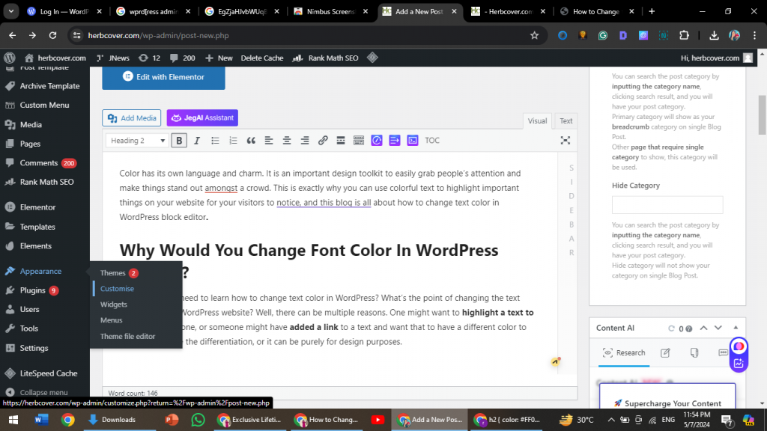Align text to center

(287, 140)
